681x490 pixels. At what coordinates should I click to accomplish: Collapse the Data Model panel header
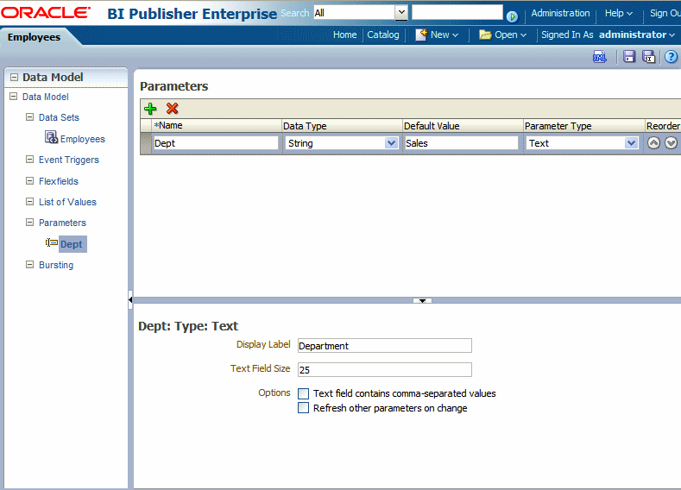tap(15, 78)
